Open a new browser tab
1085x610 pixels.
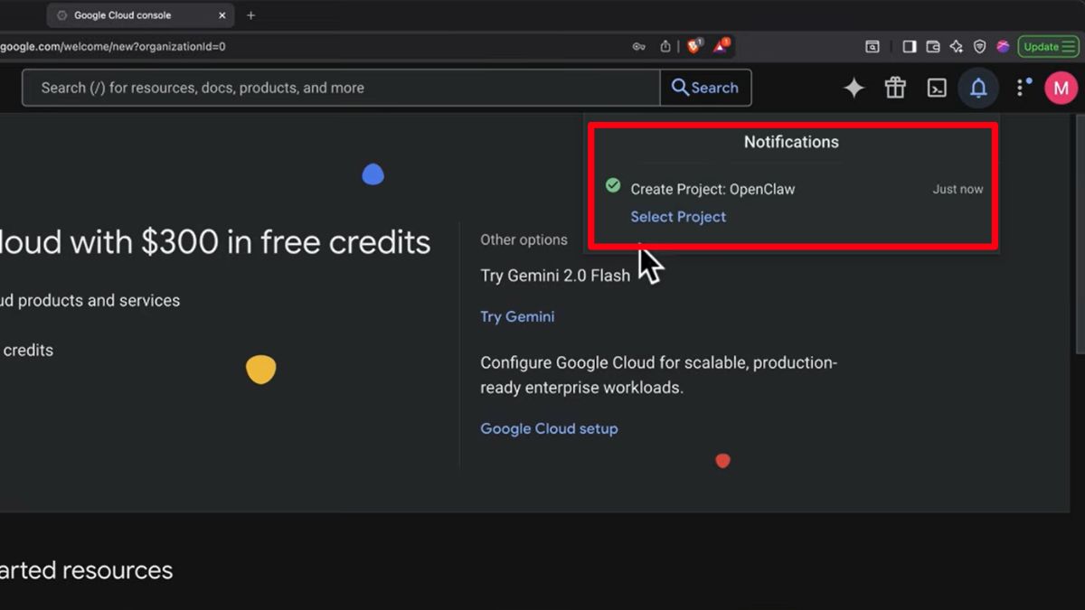(x=250, y=15)
